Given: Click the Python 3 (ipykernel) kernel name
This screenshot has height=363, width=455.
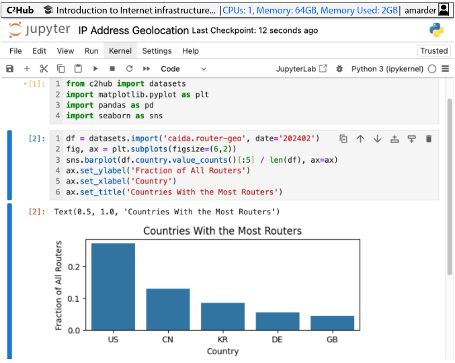Looking at the screenshot, I should [387, 69].
